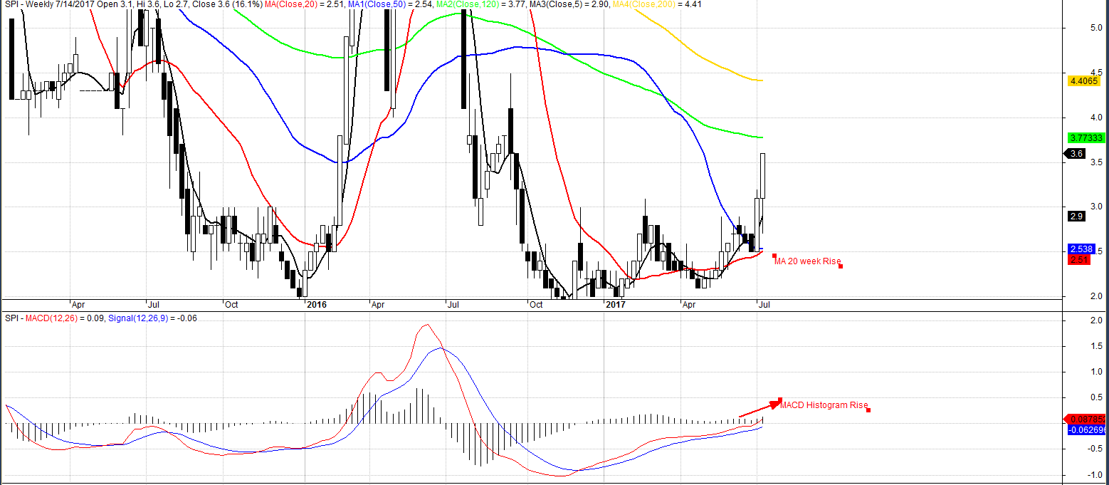The width and height of the screenshot is (1109, 485).
Task: Select the green 3.77333 price tag
Action: 1086,137
